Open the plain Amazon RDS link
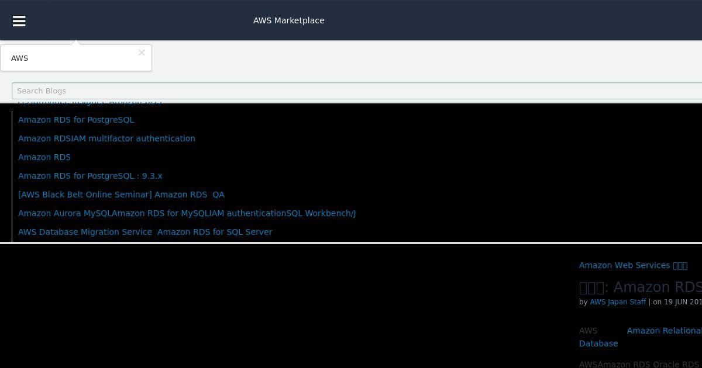This screenshot has width=702, height=368. 44,157
